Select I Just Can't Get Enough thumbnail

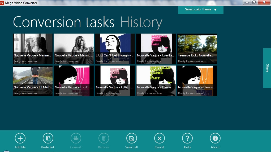[x=115, y=49]
